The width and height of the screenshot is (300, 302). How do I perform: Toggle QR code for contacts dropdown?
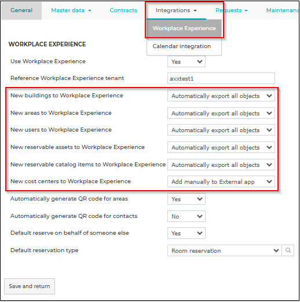click(186, 216)
